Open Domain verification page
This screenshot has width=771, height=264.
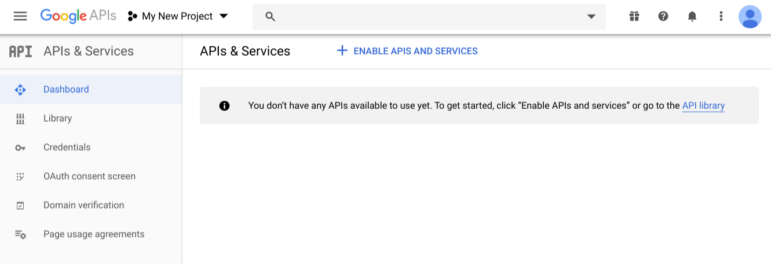[x=83, y=205]
